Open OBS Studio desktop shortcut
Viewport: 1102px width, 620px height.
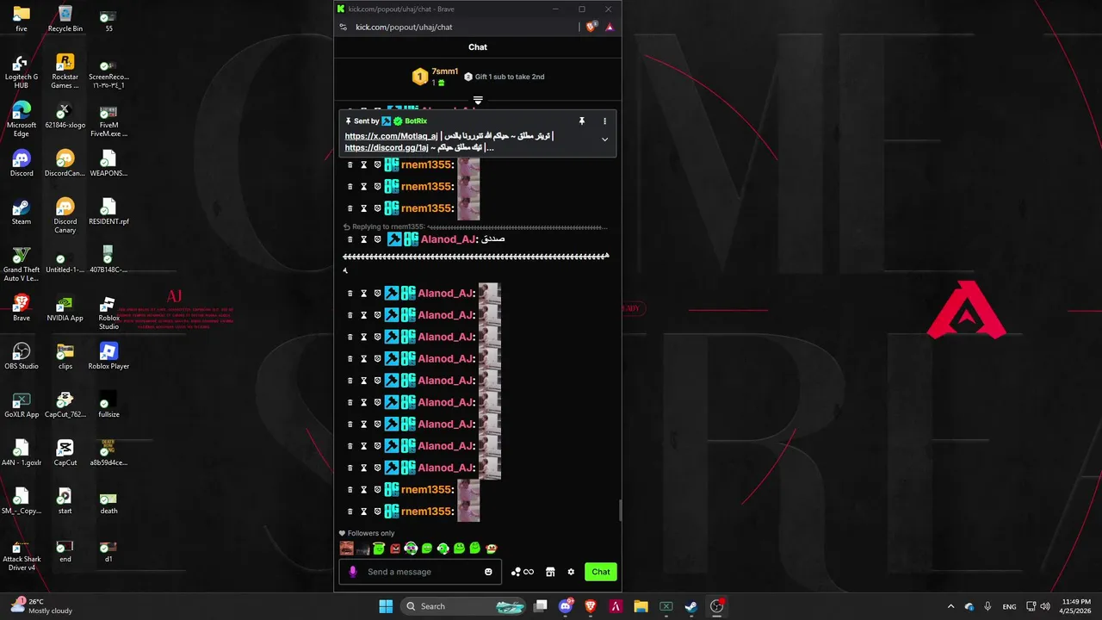[22, 356]
